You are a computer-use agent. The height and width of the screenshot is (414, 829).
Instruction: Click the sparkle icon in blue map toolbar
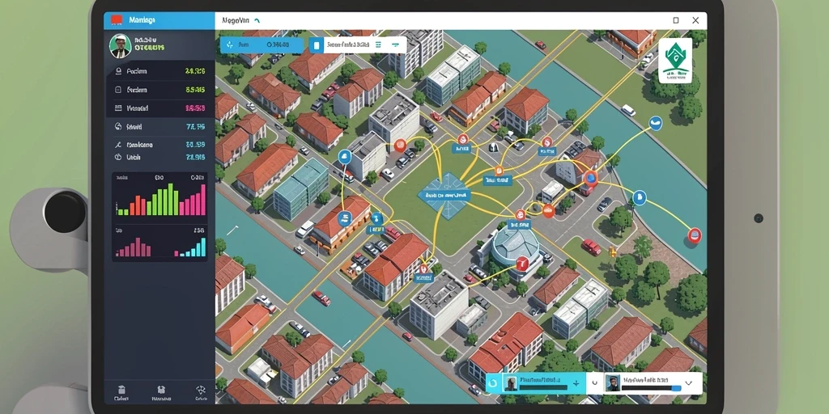click(229, 45)
